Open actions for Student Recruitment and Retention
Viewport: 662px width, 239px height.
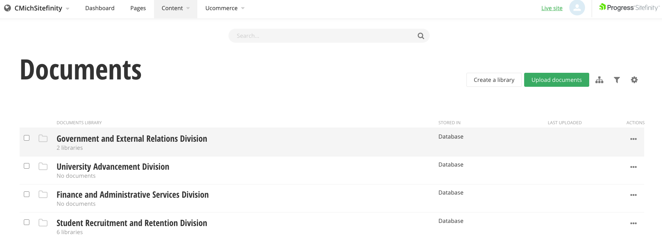(633, 224)
